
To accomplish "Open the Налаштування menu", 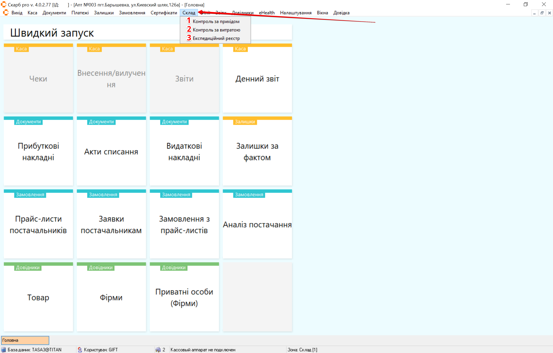I will click(x=296, y=13).
